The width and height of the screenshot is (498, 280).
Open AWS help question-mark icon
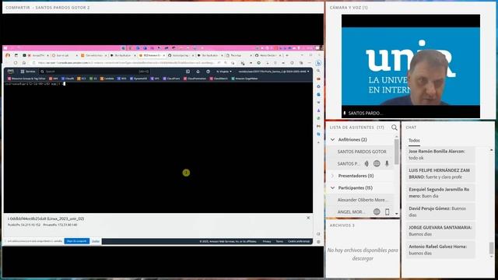[208, 72]
